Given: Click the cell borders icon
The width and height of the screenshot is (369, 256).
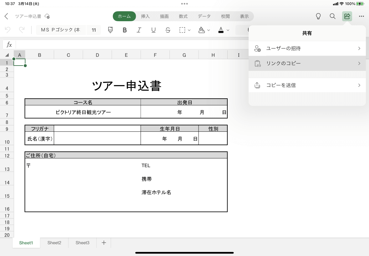Looking at the screenshot, I should pos(182,30).
